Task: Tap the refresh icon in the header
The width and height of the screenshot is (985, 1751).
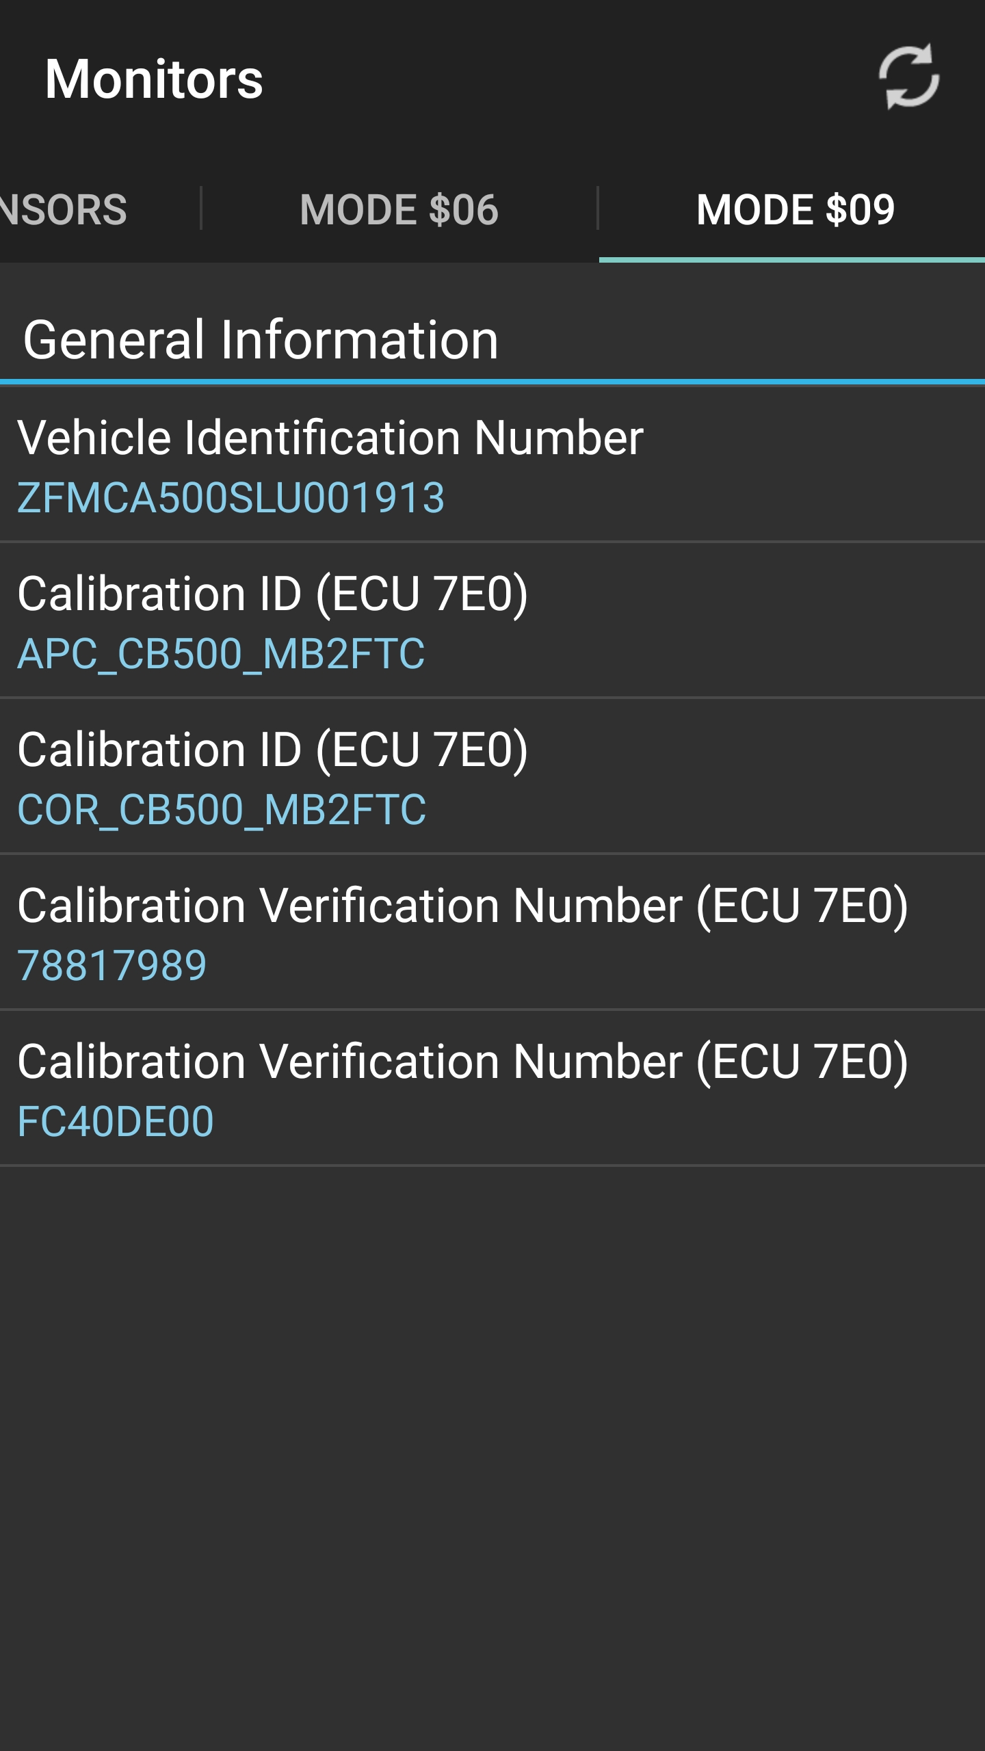Action: pyautogui.click(x=908, y=77)
